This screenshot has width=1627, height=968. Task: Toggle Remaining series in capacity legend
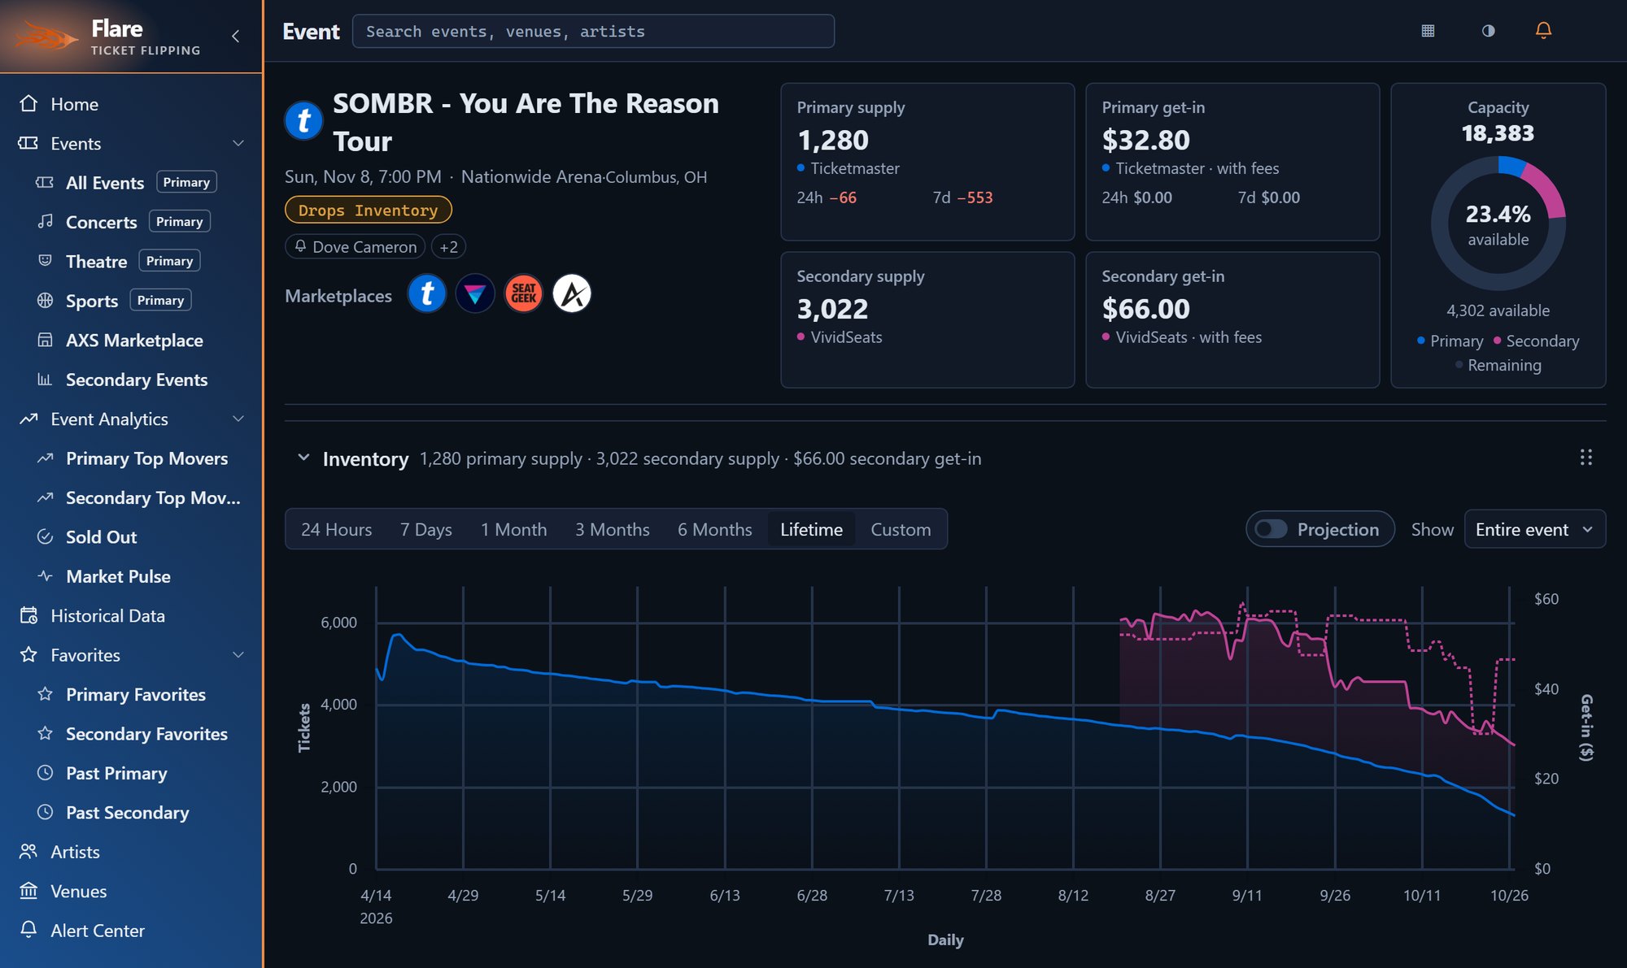click(x=1498, y=365)
